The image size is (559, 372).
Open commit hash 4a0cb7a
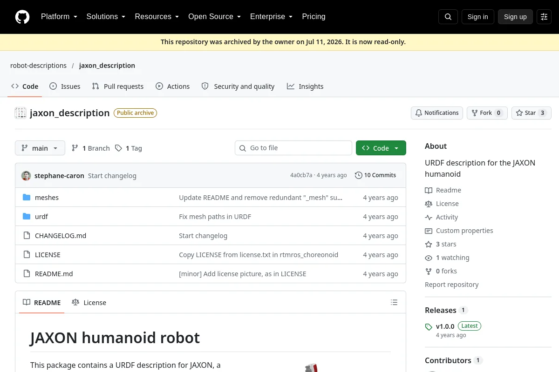click(x=301, y=175)
